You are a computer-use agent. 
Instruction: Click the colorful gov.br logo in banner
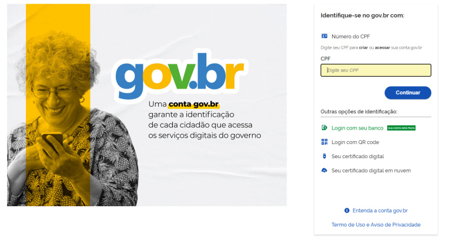pyautogui.click(x=180, y=74)
